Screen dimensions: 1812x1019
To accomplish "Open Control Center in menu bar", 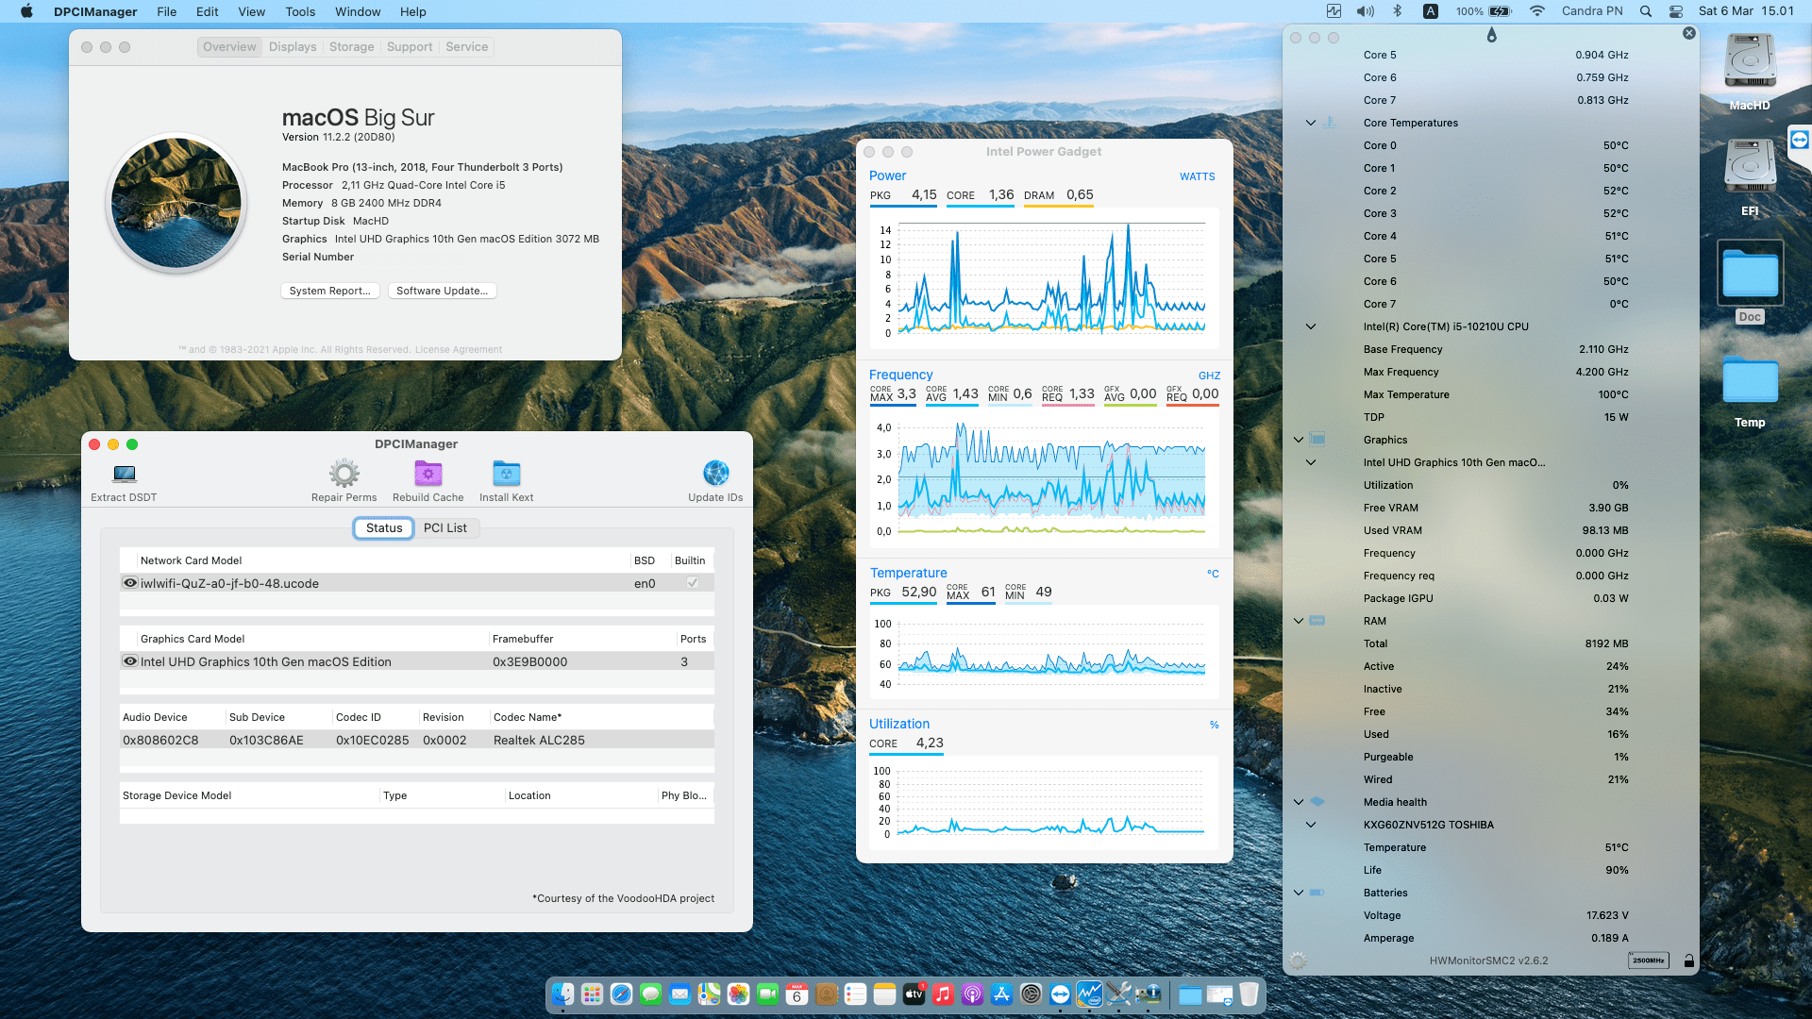I will pos(1676,11).
